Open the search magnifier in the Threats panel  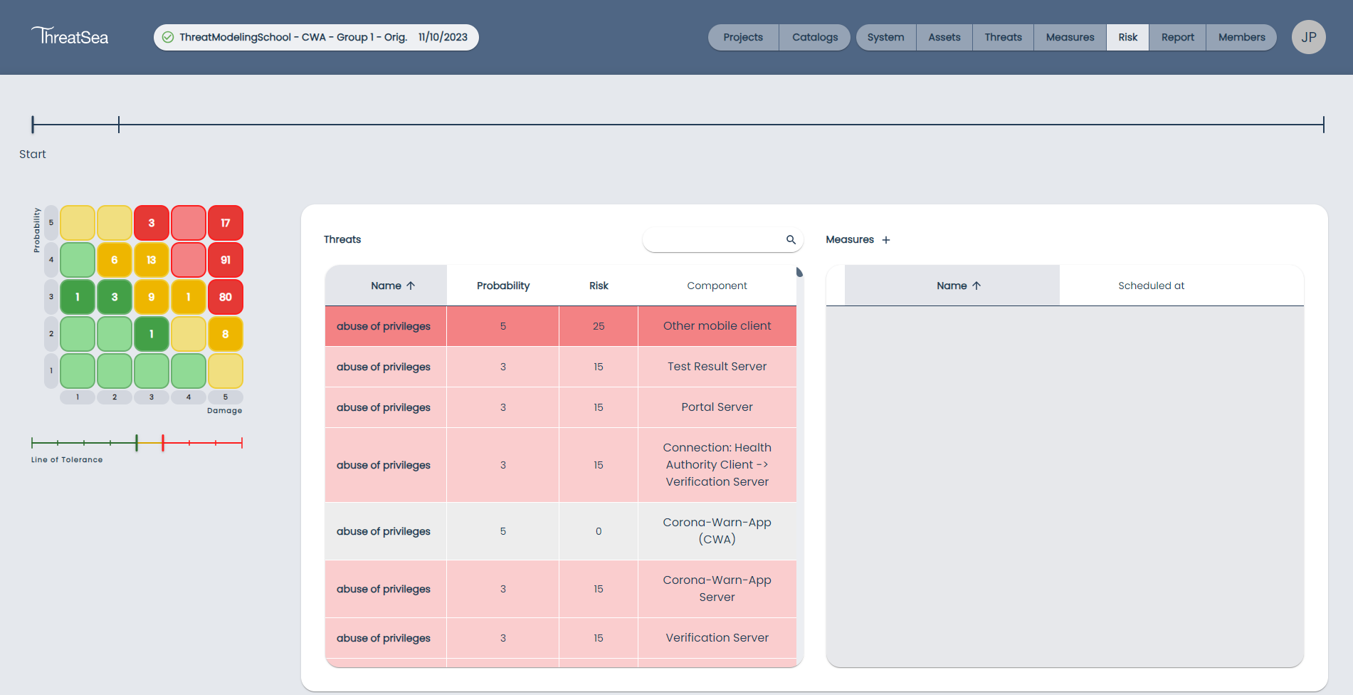[790, 240]
